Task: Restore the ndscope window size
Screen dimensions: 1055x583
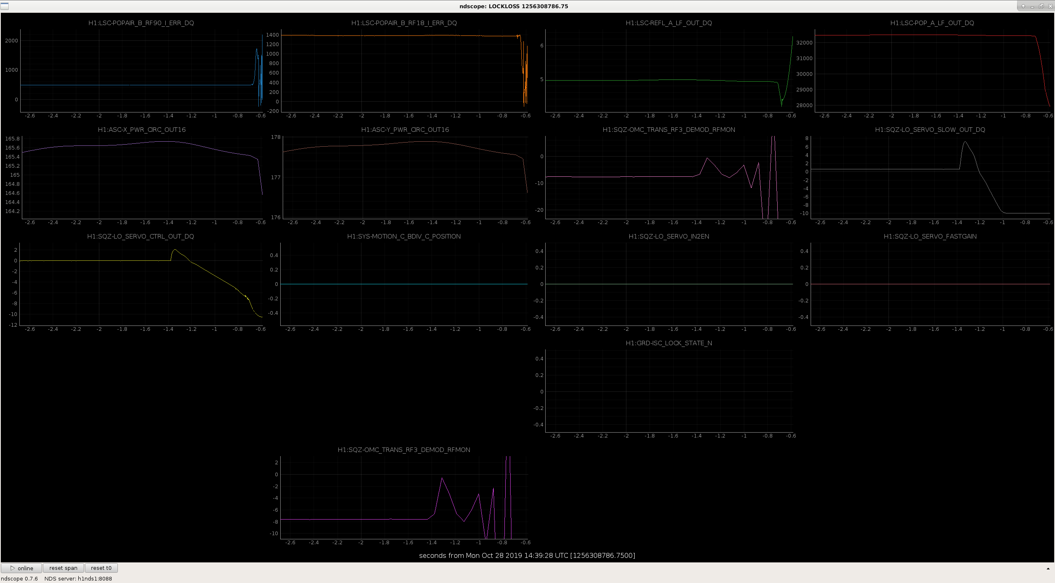Action: click(x=1041, y=6)
